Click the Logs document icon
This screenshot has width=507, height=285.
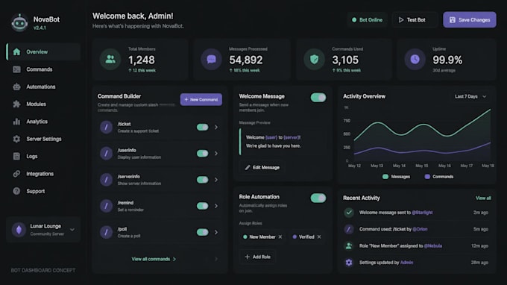pos(16,156)
